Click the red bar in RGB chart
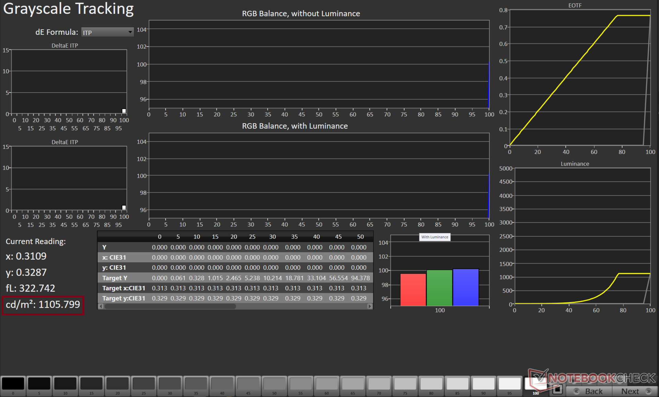The width and height of the screenshot is (659, 397). click(x=413, y=289)
